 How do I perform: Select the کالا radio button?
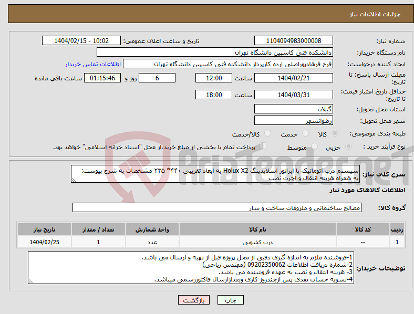coord(335,133)
